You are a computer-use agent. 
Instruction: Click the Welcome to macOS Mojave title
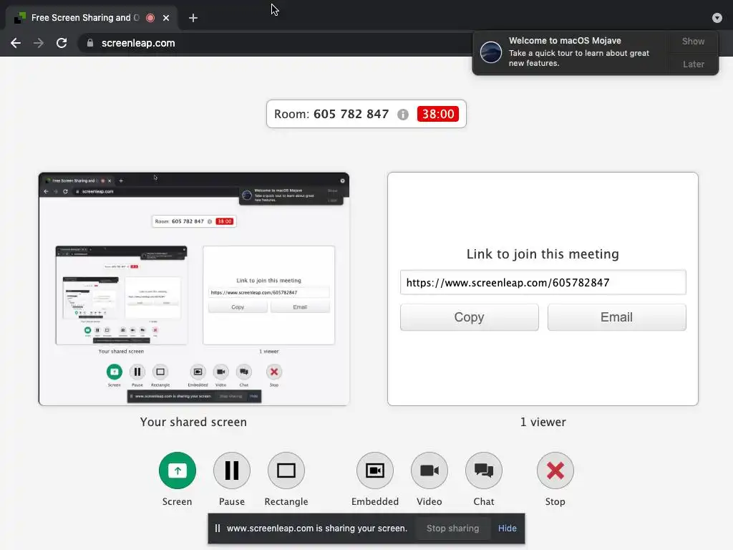coord(565,41)
